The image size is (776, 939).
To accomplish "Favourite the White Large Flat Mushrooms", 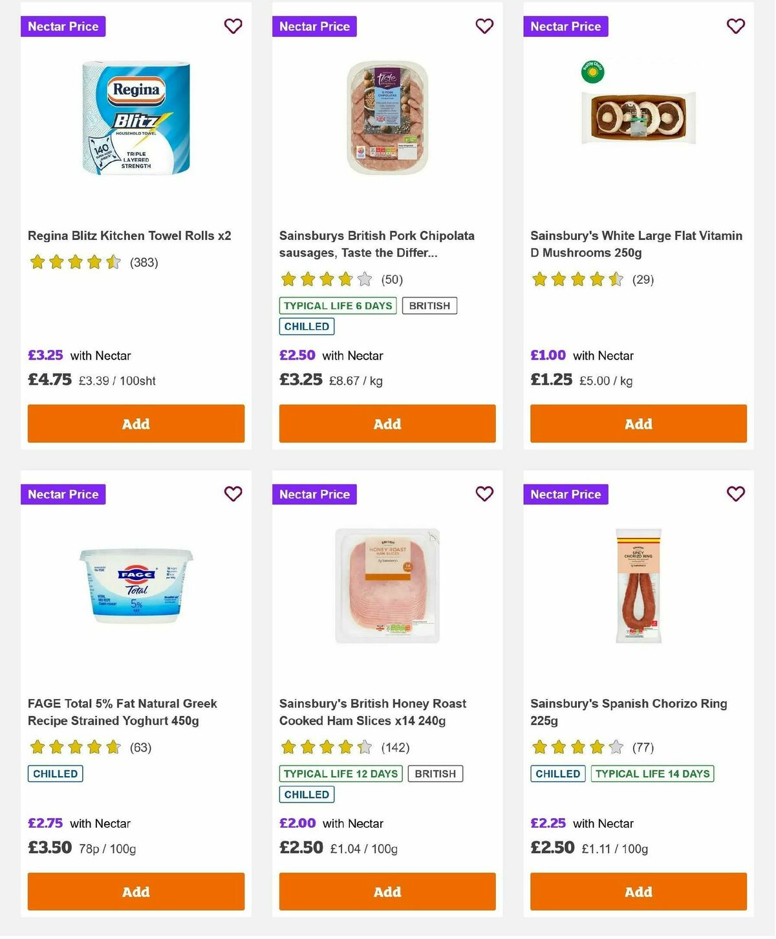I will coord(735,26).
